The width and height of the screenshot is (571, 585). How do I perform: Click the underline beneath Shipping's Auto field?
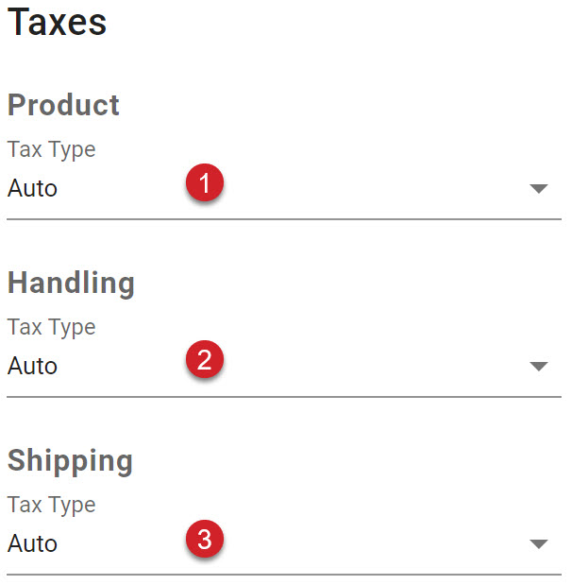(x=284, y=575)
